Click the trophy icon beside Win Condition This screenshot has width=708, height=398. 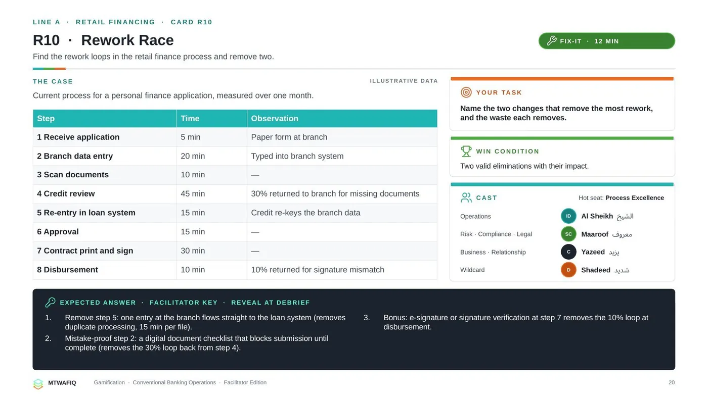pos(466,151)
